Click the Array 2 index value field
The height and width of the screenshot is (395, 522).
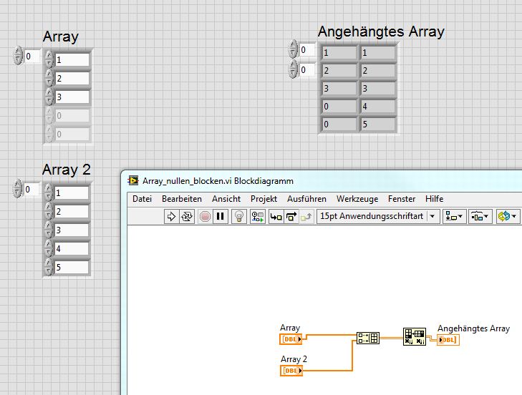click(x=32, y=190)
